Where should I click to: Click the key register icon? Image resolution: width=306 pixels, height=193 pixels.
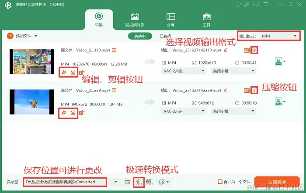(247, 4)
